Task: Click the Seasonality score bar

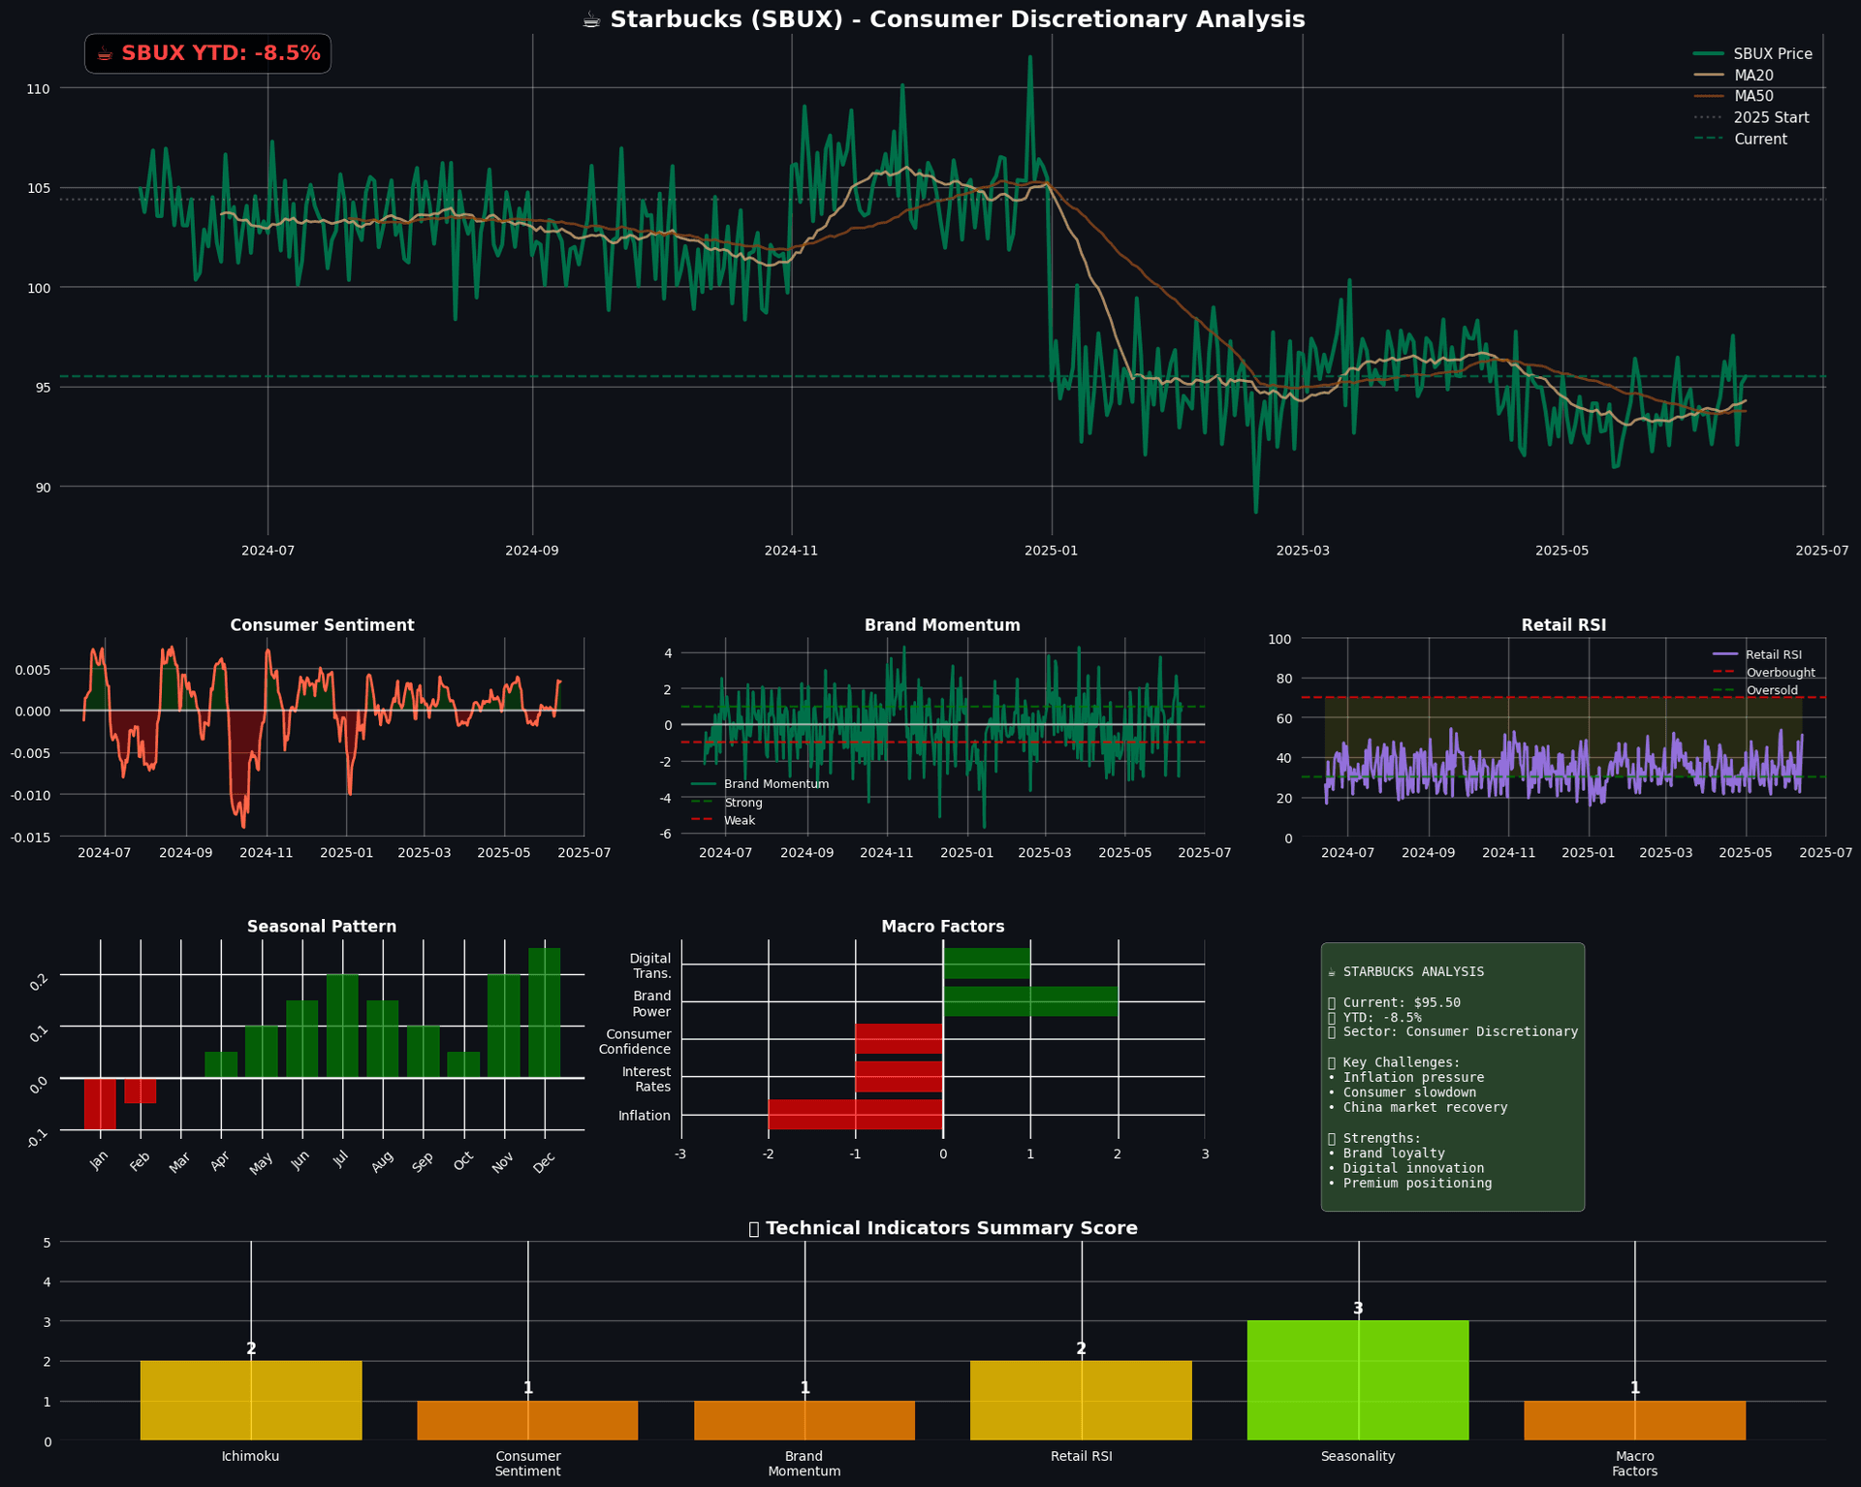Action: (x=1358, y=1380)
